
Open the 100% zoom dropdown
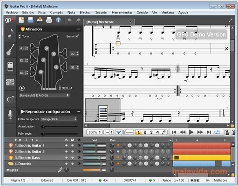click(x=95, y=132)
